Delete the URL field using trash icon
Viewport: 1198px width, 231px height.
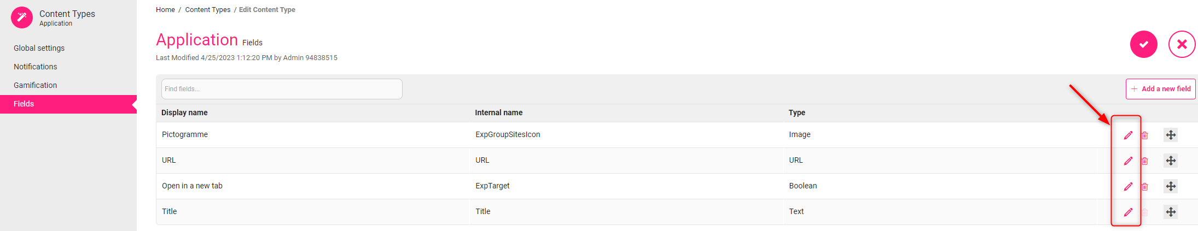[1144, 161]
